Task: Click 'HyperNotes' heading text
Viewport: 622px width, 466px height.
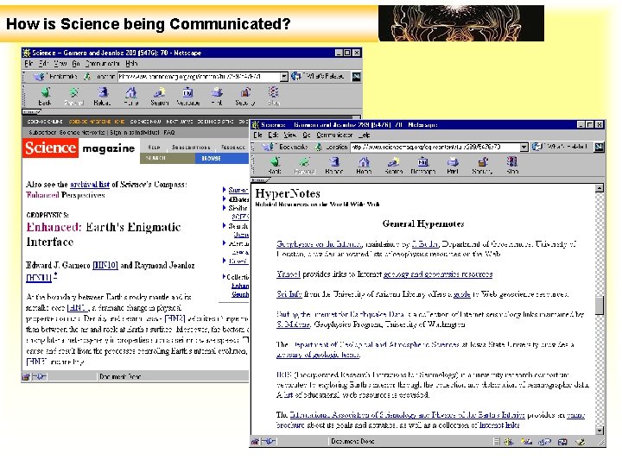Action: point(288,193)
